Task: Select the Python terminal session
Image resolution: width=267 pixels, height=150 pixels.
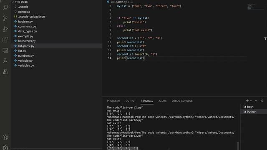Action: pos(254,112)
